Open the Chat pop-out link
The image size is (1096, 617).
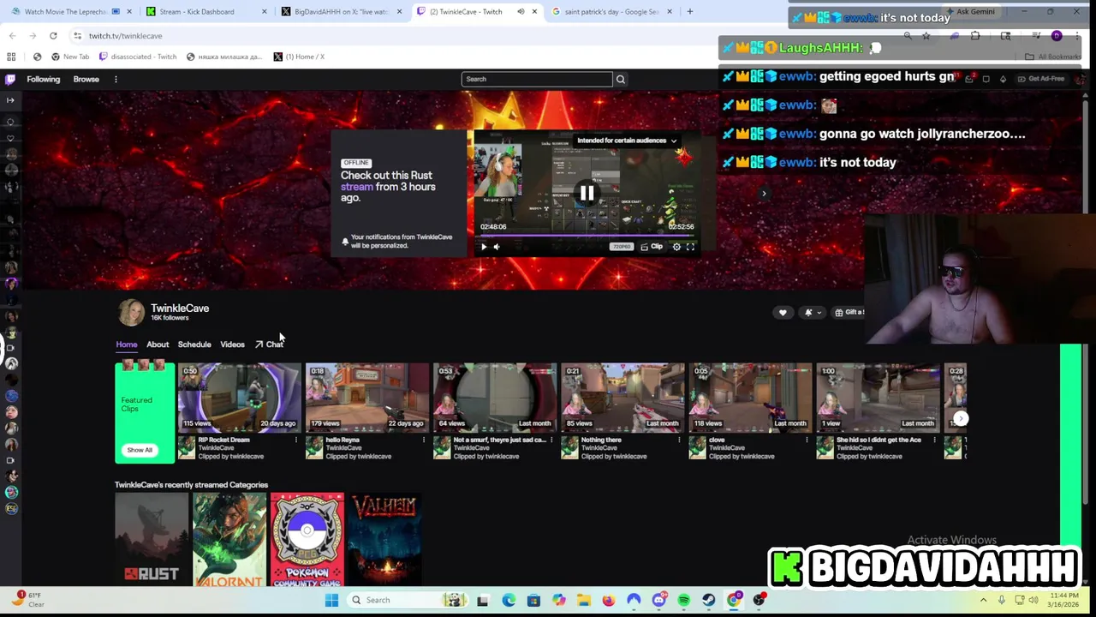269,344
